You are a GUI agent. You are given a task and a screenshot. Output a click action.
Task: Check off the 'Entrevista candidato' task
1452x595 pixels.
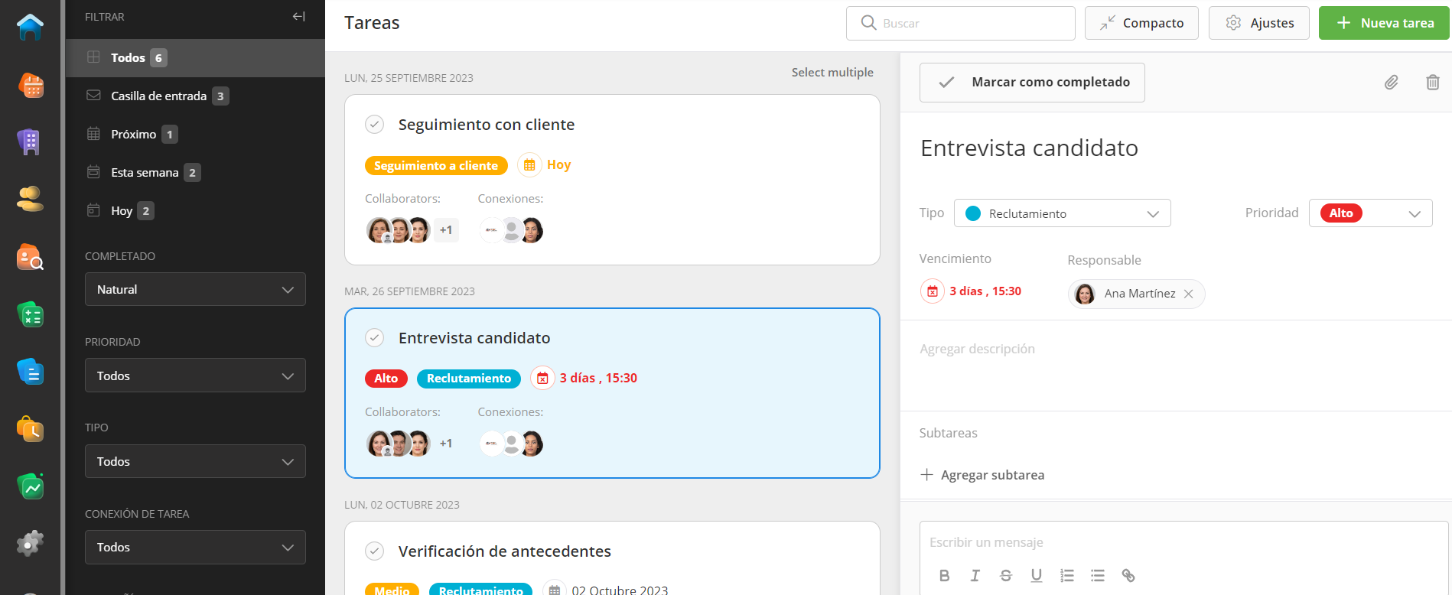[x=374, y=337]
